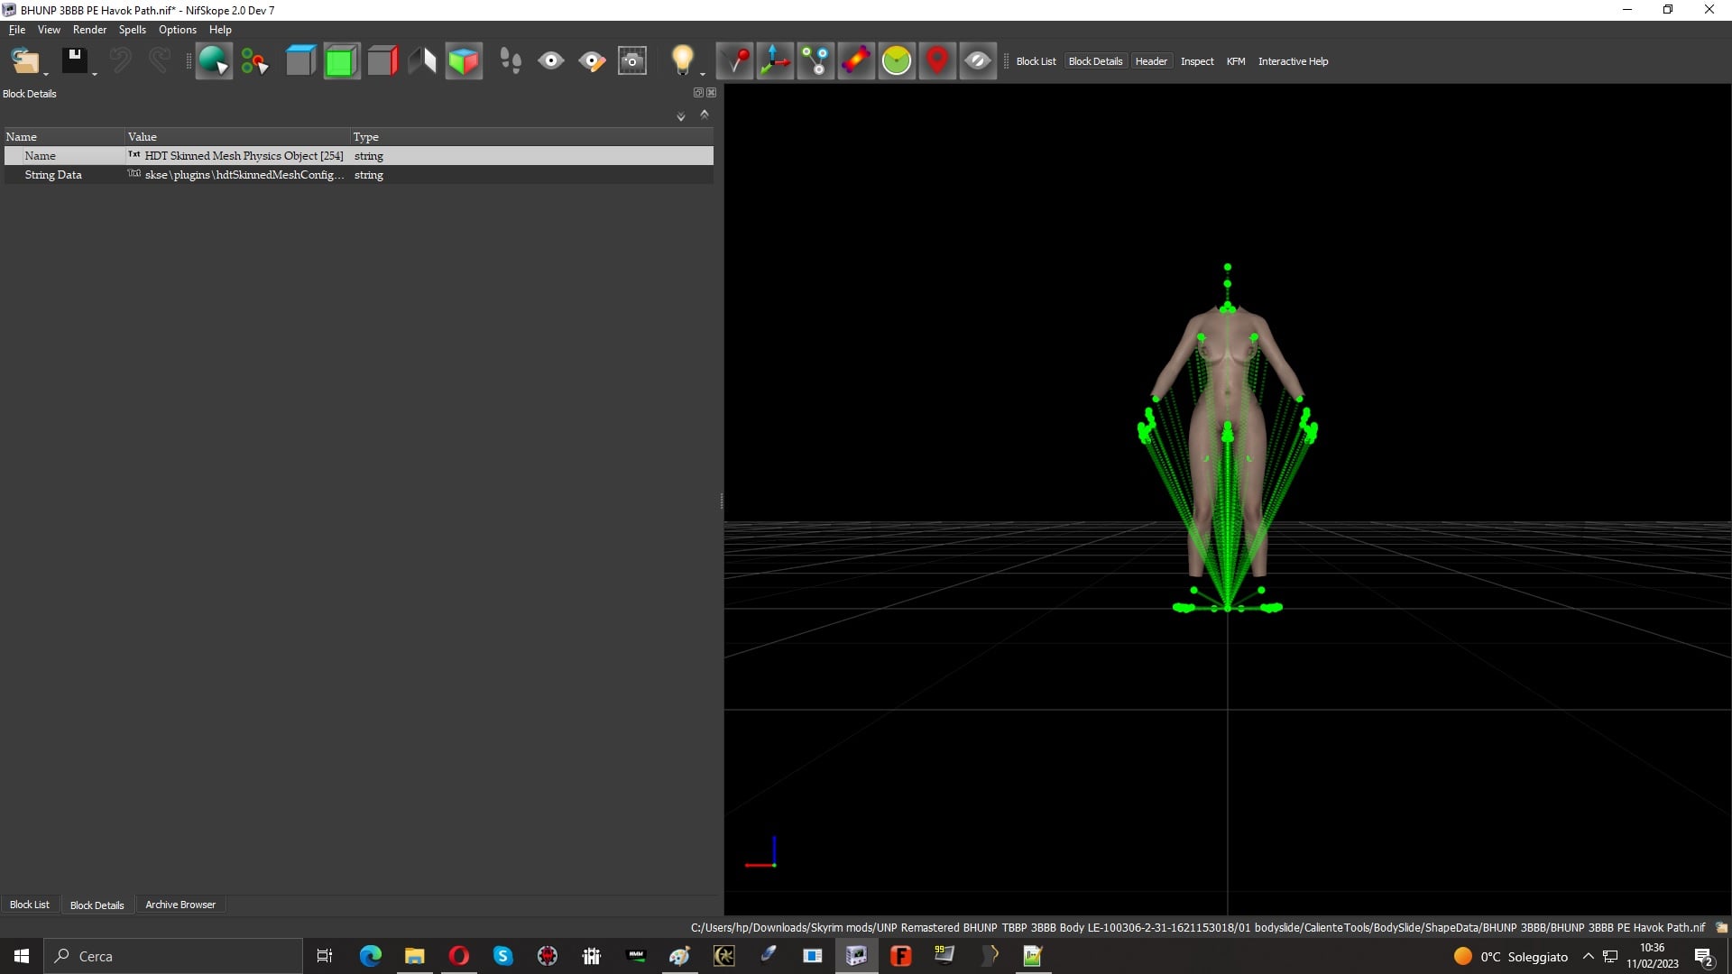
Task: Save the file with the floppy disk icon
Action: pyautogui.click(x=74, y=61)
